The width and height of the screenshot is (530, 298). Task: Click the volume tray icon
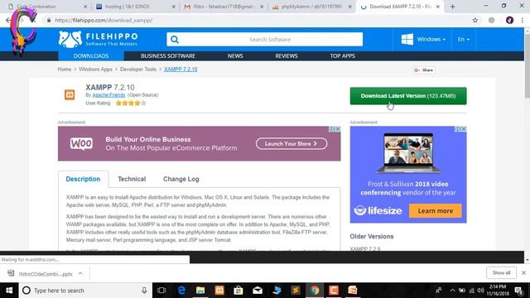pyautogui.click(x=480, y=291)
